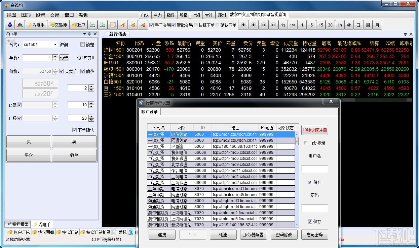Enable the 确认下单 checkbox

click(217, 25)
